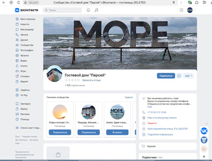Screen dimensions: 212x161
Task: Open the Анапа. Едем к морю avatar
Action: click(x=117, y=112)
